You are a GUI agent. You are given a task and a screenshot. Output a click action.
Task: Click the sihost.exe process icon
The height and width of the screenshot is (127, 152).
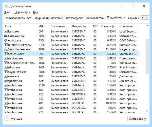tap(6, 67)
